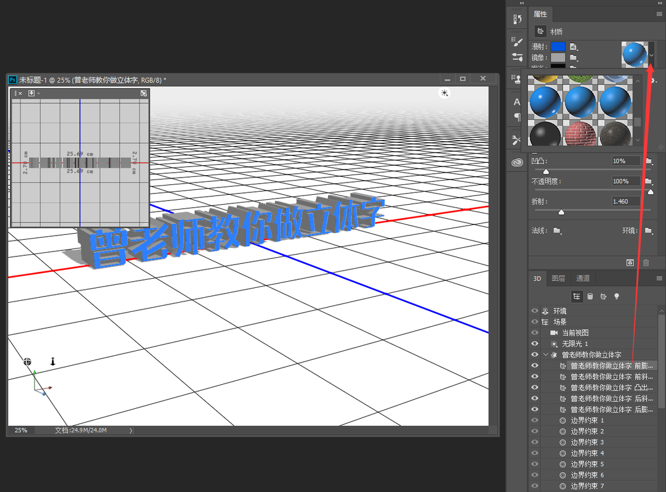Screen dimensions: 666x492
Task: Open the material picker dropdown arrow
Action: click(651, 55)
